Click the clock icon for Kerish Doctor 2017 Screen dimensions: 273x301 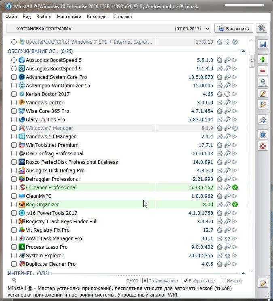[x=227, y=94]
